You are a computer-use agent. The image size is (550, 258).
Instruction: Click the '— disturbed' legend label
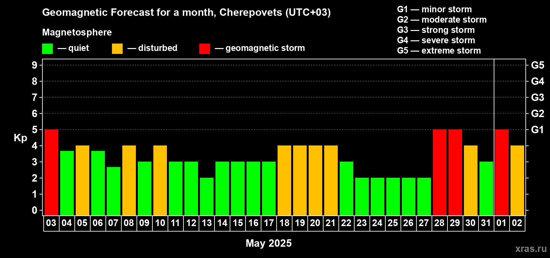pyautogui.click(x=152, y=48)
